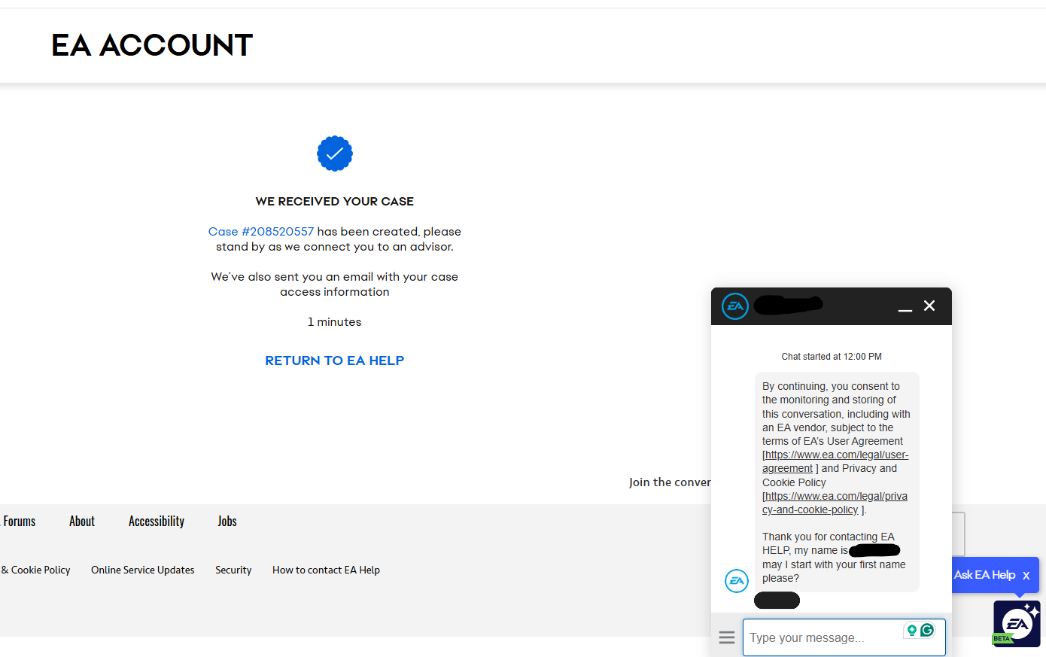The width and height of the screenshot is (1046, 657).
Task: Visit the Jobs footer link
Action: pos(227,522)
